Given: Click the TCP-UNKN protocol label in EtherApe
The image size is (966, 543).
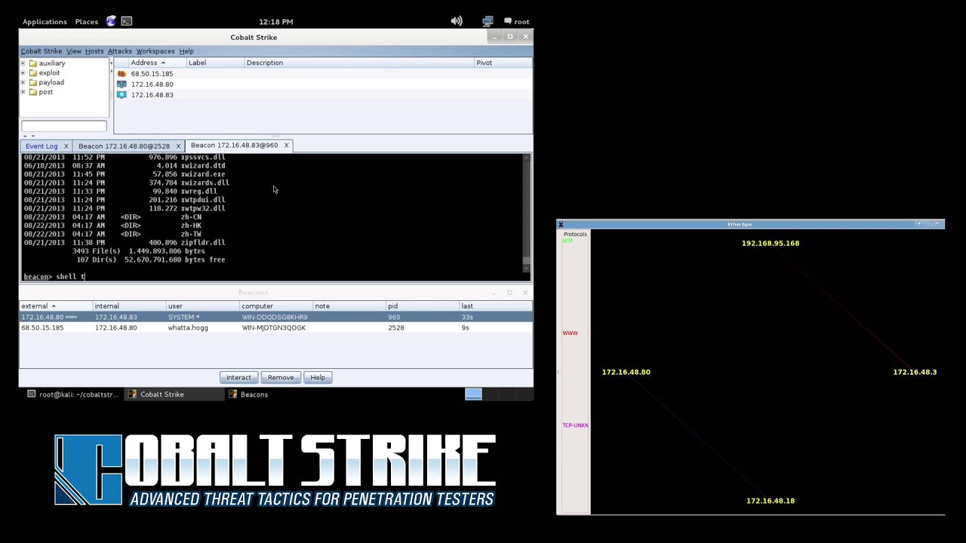Looking at the screenshot, I should point(575,425).
